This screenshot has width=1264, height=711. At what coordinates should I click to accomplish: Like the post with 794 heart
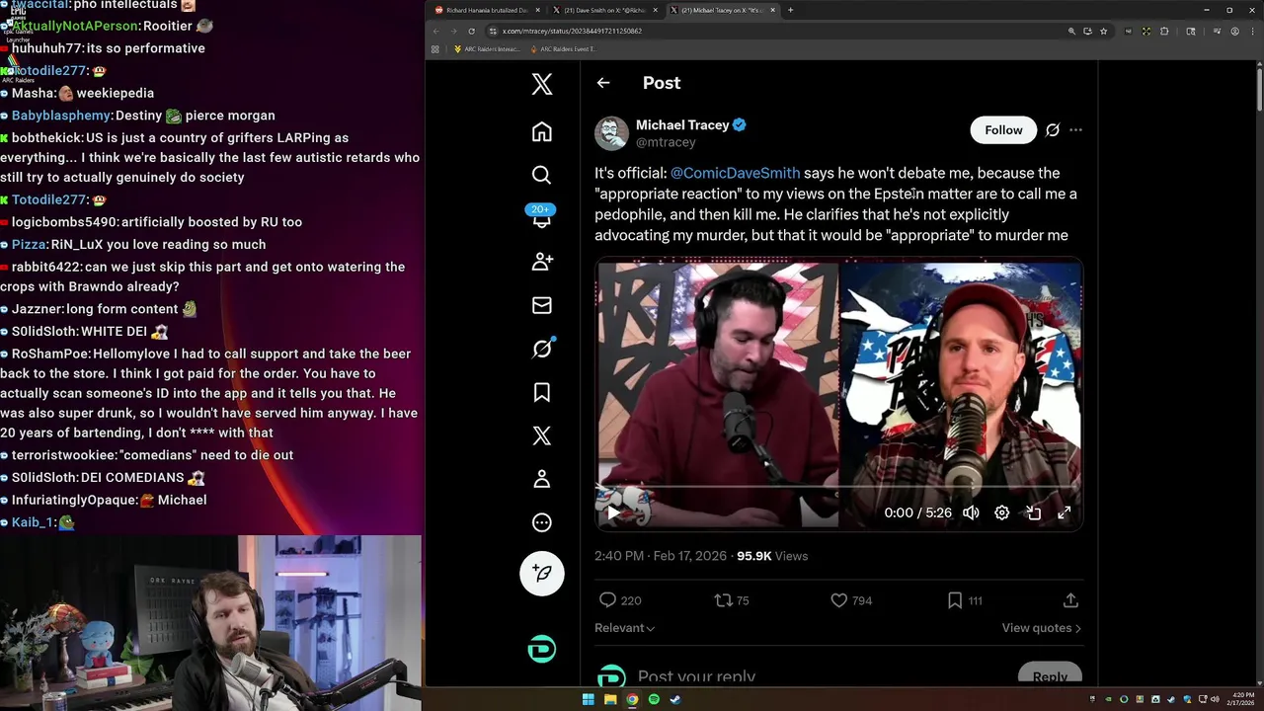850,600
